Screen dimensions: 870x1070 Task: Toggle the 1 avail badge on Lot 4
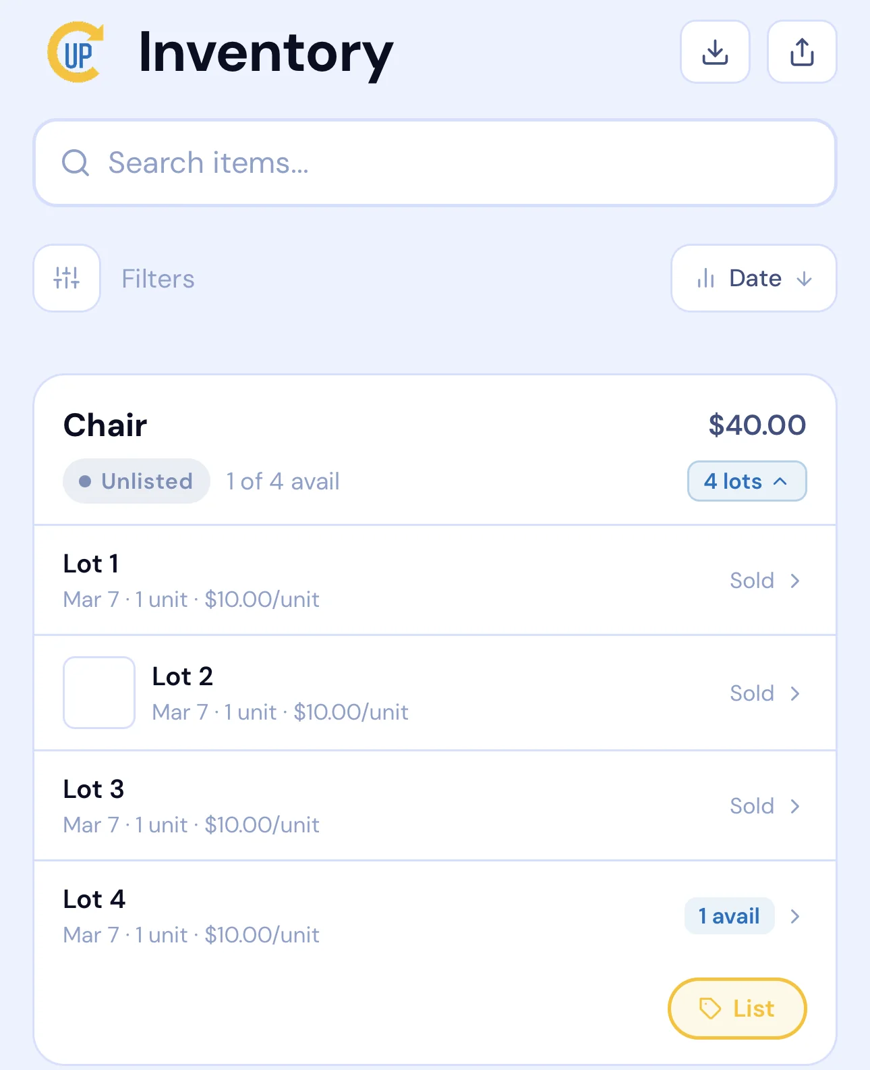[x=729, y=916]
